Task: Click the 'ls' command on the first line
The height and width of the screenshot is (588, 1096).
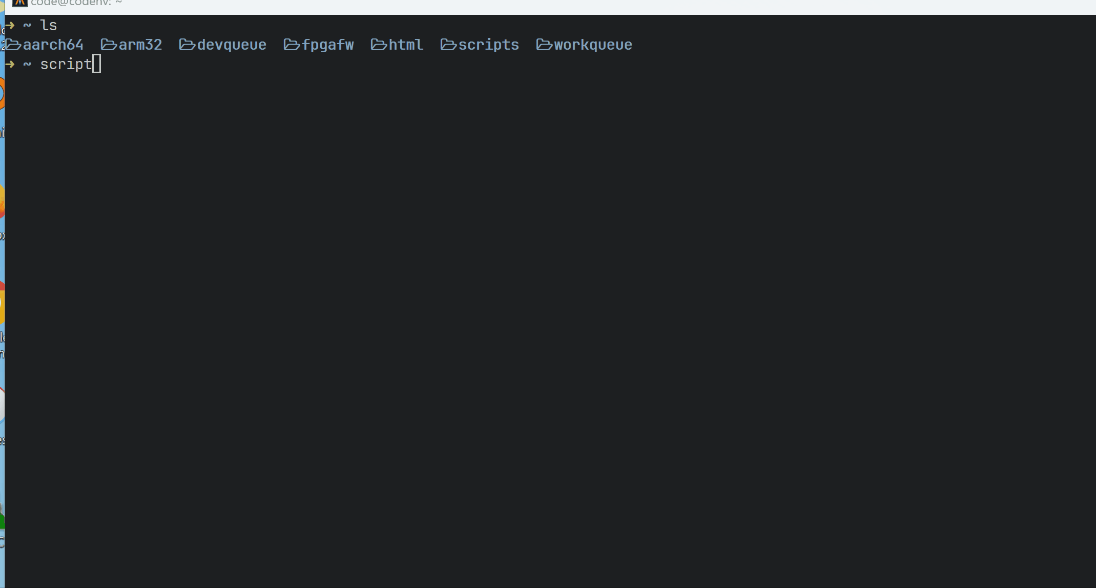Action: coord(49,26)
